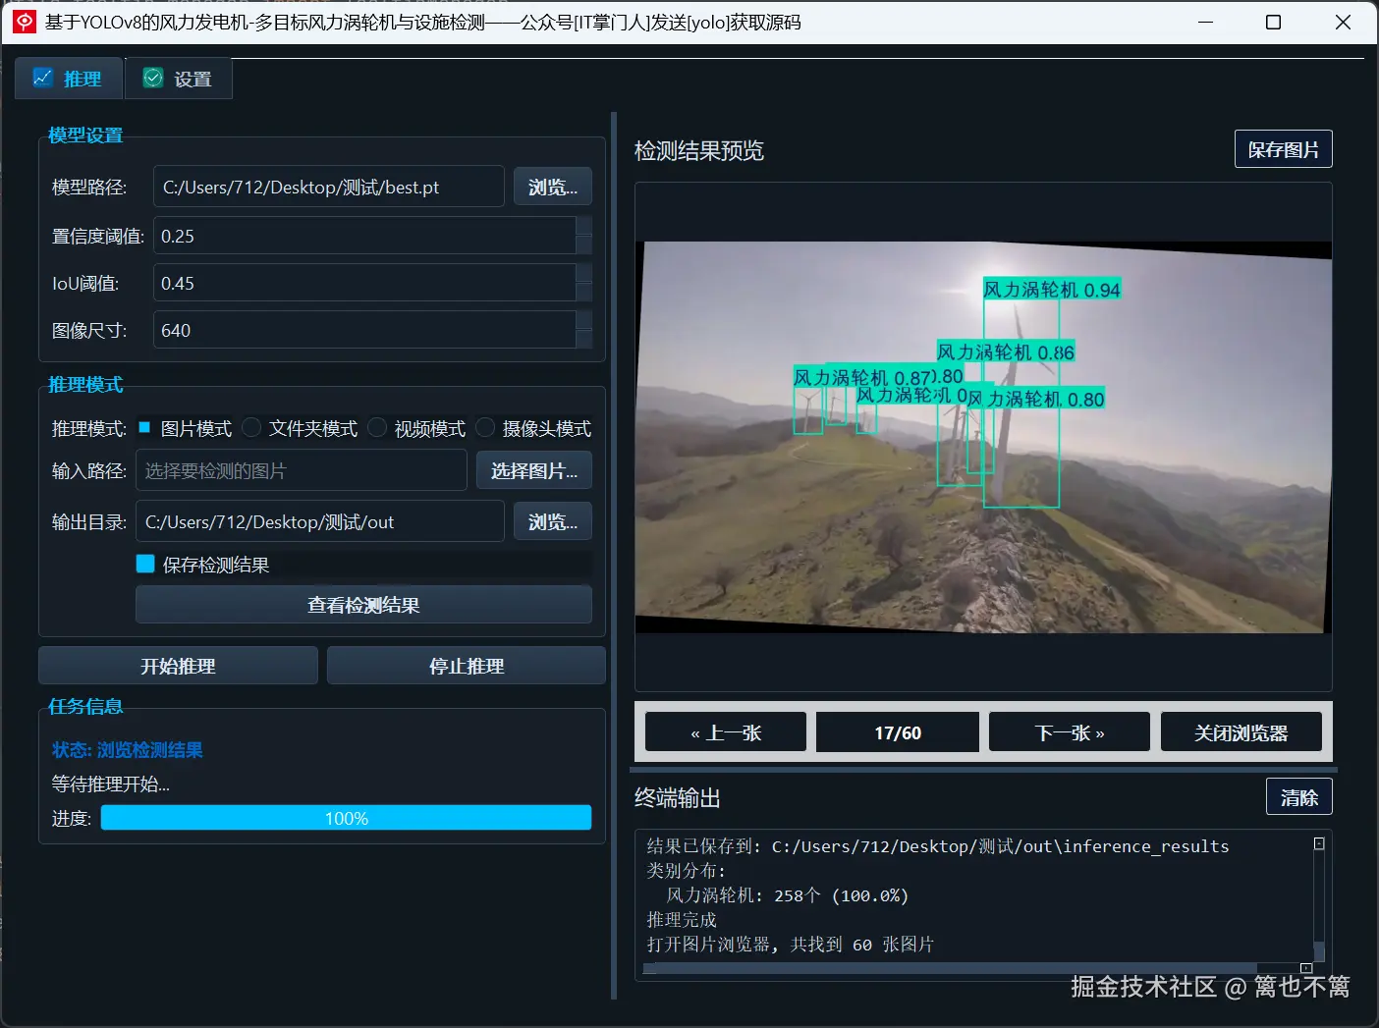
Task: Minimize the application window
Action: pos(1206,22)
